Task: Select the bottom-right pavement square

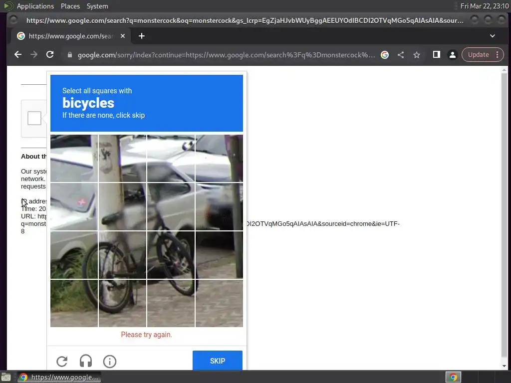Action: click(x=219, y=303)
